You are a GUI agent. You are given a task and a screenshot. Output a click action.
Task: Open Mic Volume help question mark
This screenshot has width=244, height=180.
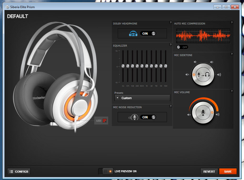pyautogui.click(x=232, y=91)
